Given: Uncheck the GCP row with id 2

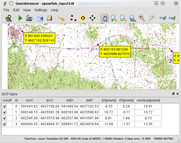Looking at the screenshot, I should point(5,118).
